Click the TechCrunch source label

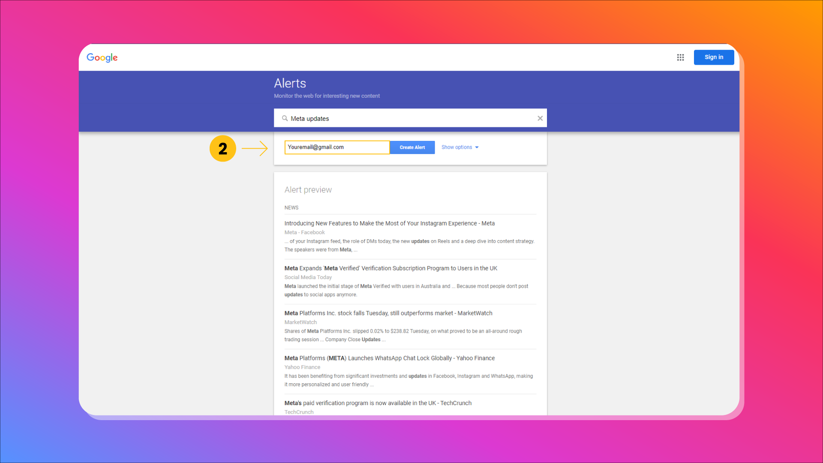tap(299, 412)
